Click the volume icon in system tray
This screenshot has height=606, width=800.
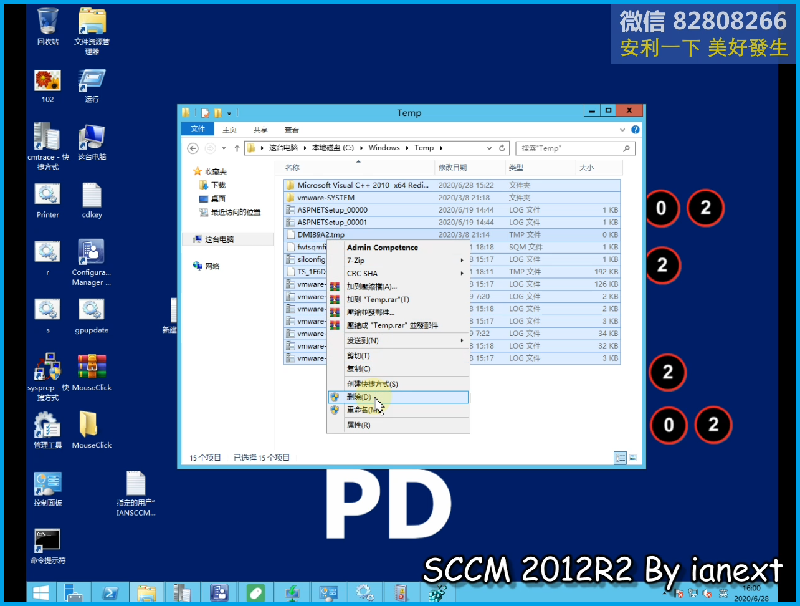707,594
